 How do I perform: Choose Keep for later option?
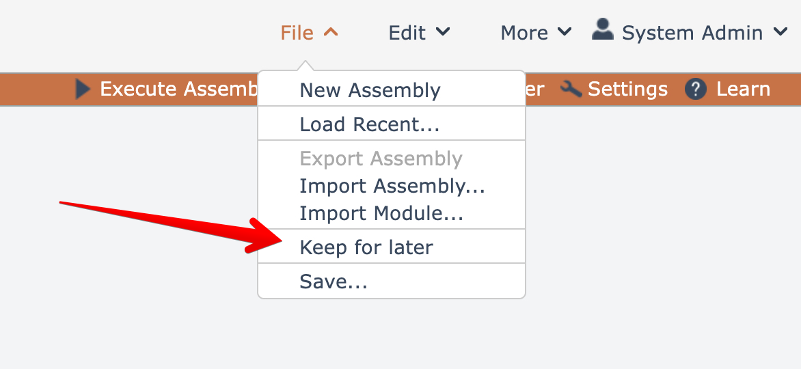366,247
